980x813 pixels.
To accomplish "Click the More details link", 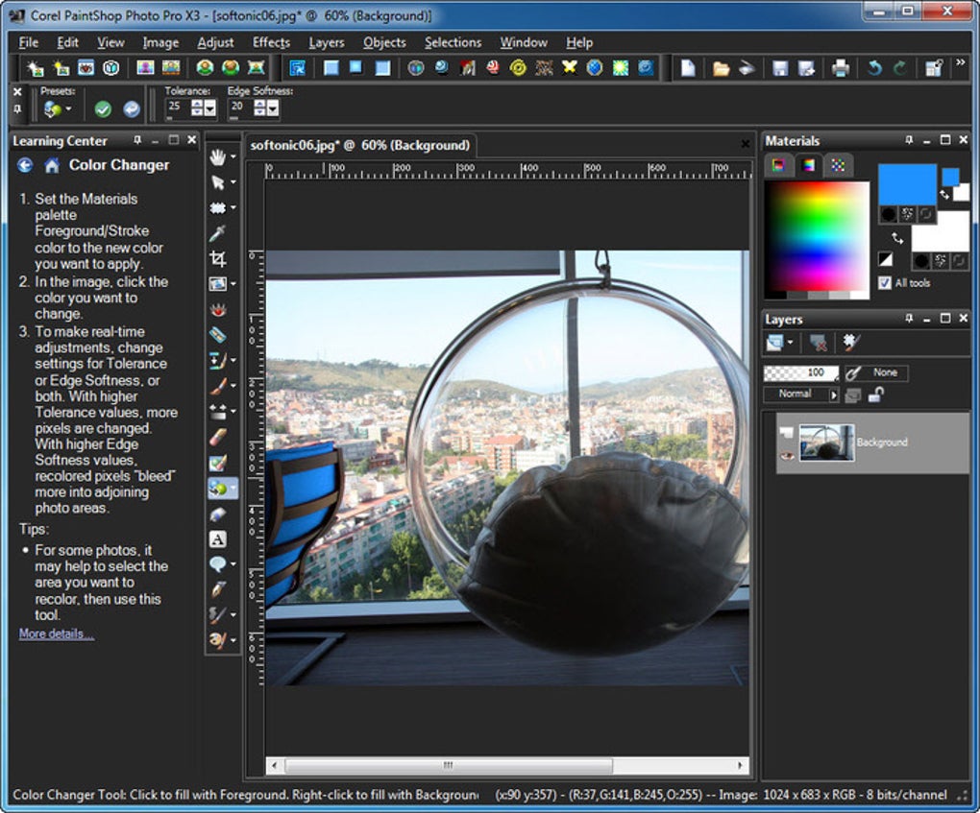I will tap(57, 634).
